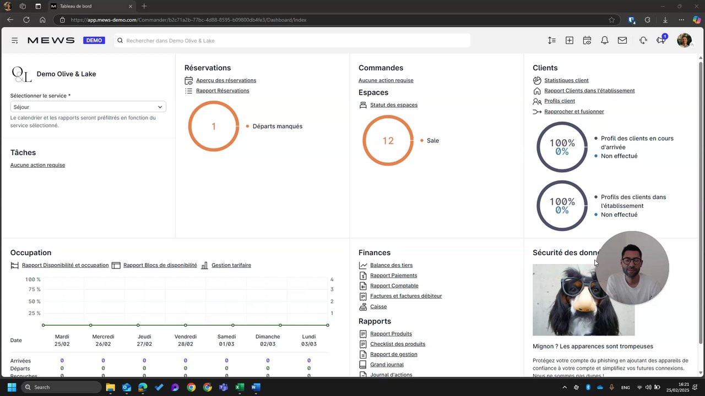
Task: Open Excel from the Windows taskbar
Action: (x=240, y=387)
